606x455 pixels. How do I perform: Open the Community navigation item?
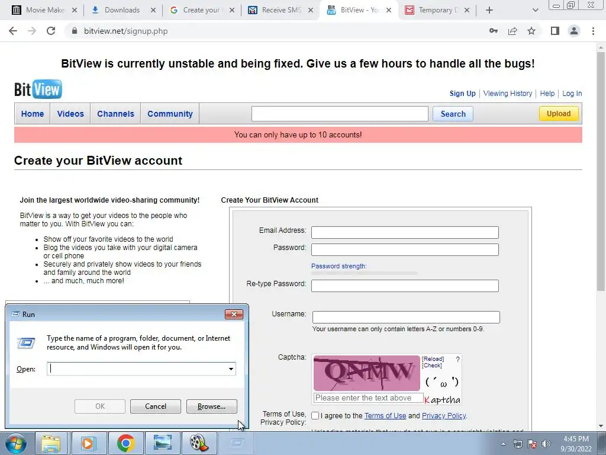(x=170, y=114)
